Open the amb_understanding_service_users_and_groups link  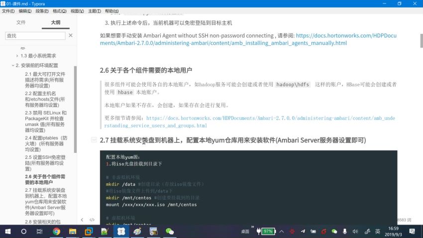tap(249, 121)
